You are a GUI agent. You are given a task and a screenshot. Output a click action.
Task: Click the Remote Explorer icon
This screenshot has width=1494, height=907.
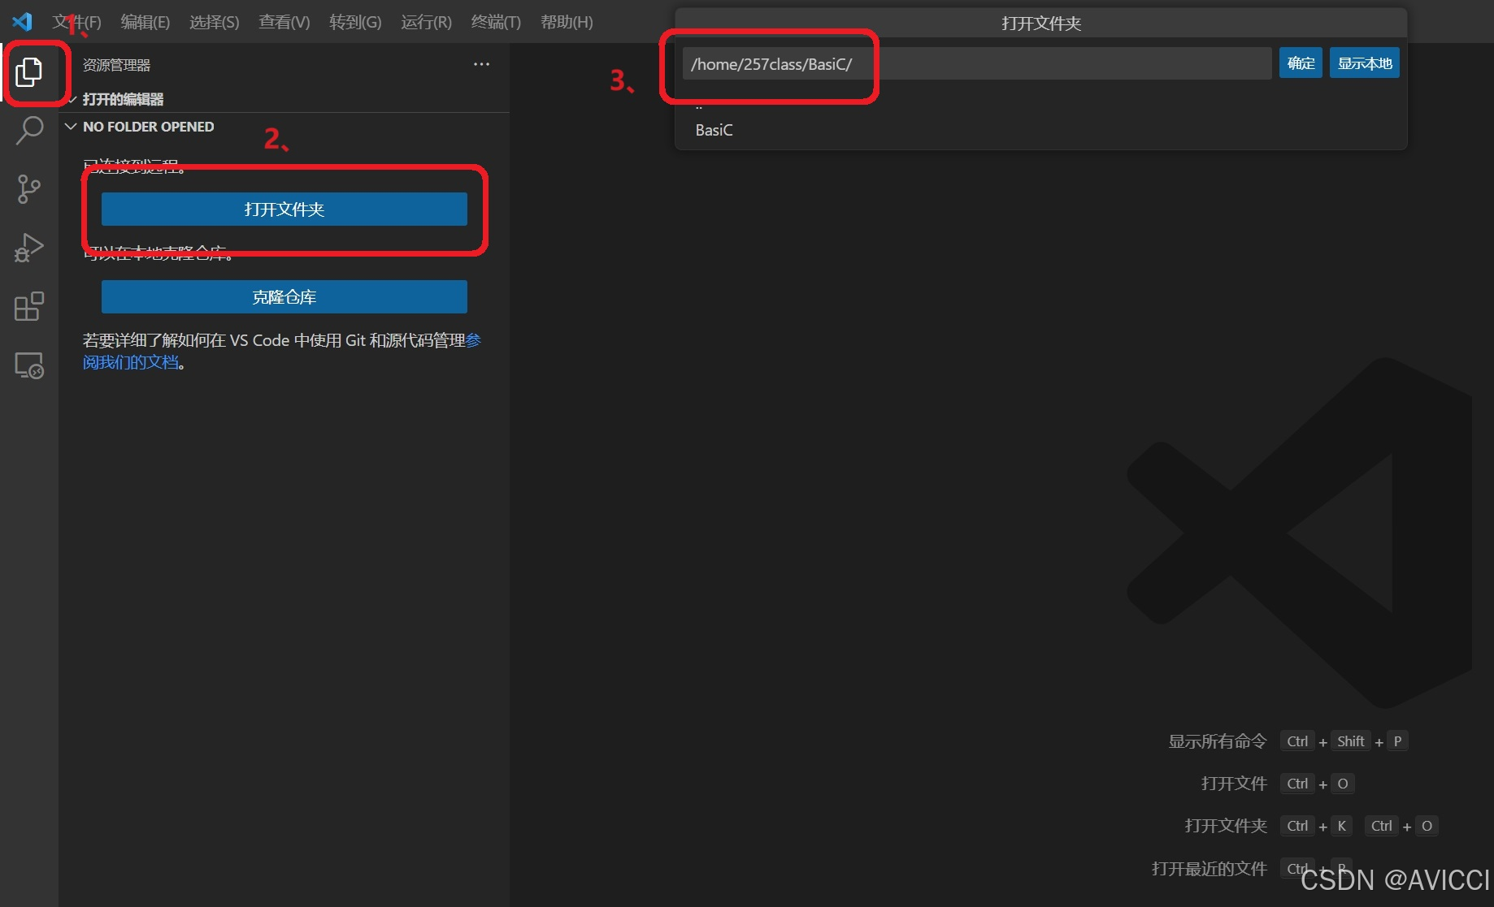[x=30, y=365]
